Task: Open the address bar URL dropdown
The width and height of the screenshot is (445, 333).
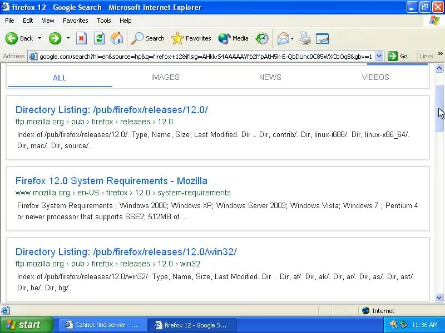Action: (x=379, y=56)
